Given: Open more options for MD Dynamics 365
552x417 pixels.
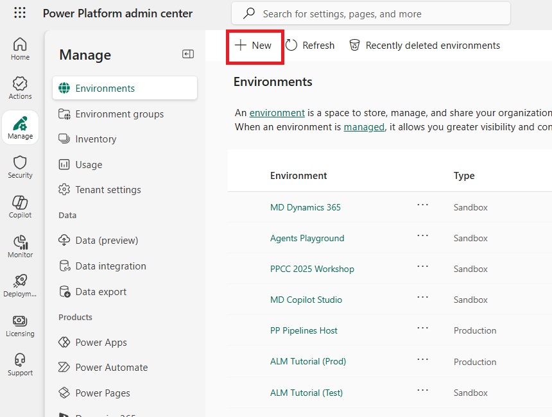Looking at the screenshot, I should pyautogui.click(x=422, y=205).
